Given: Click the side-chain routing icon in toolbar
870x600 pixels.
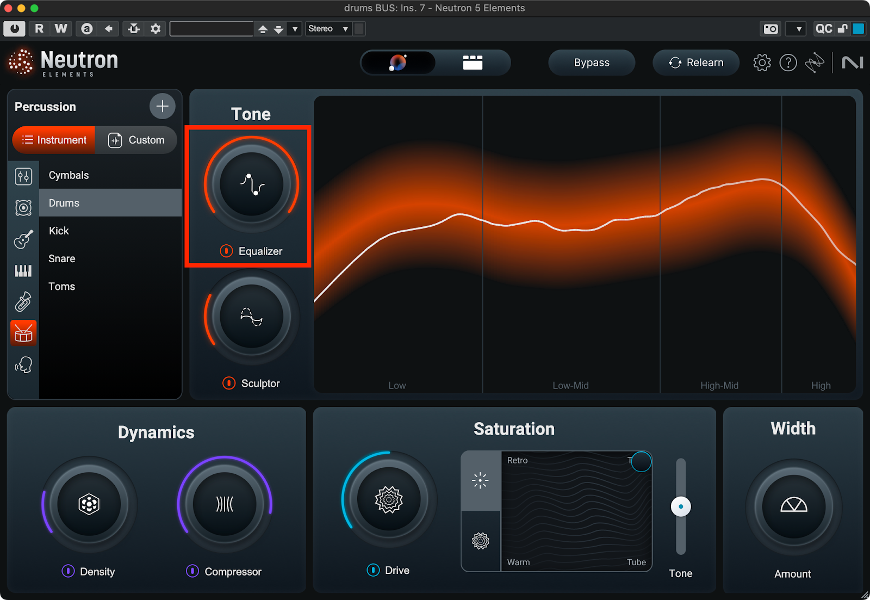Looking at the screenshot, I should pos(134,29).
